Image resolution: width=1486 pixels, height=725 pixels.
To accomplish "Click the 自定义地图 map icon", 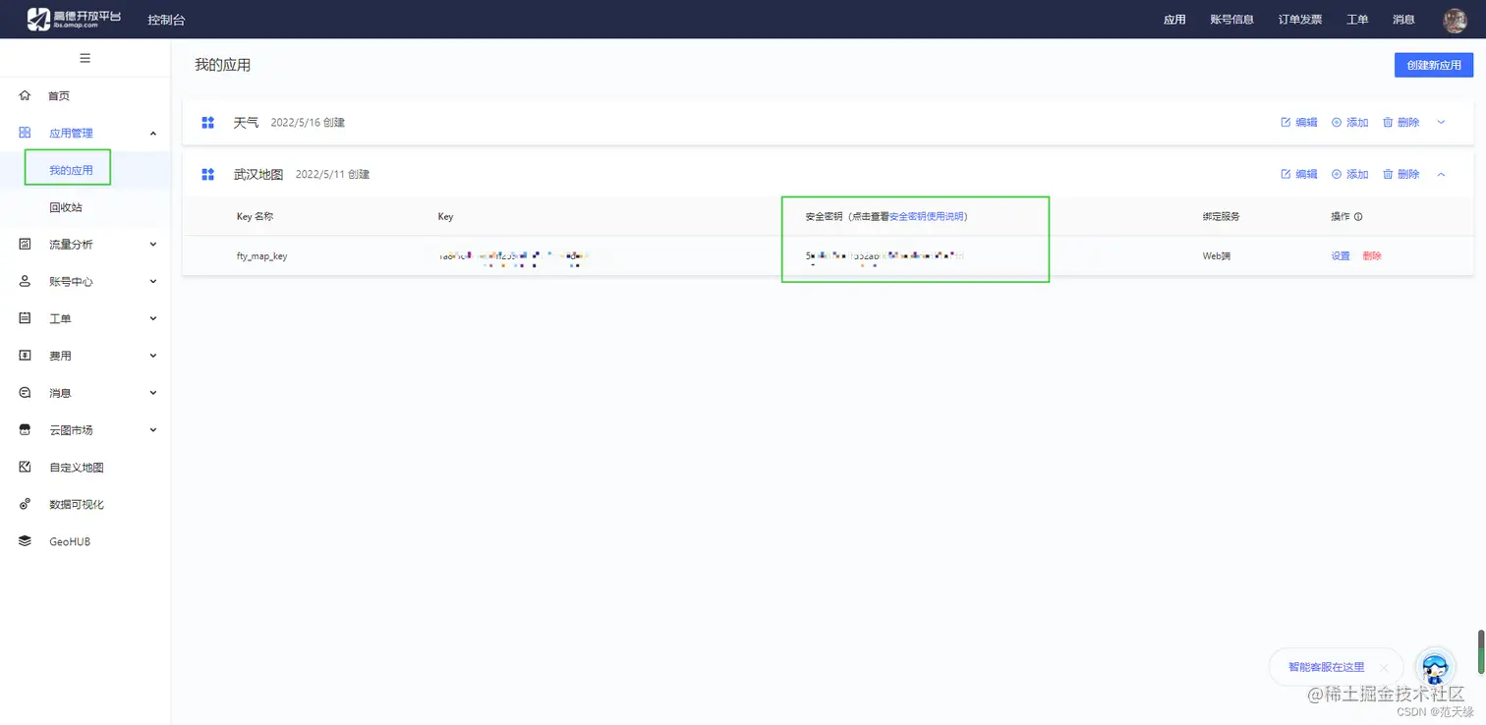I will click(x=26, y=467).
